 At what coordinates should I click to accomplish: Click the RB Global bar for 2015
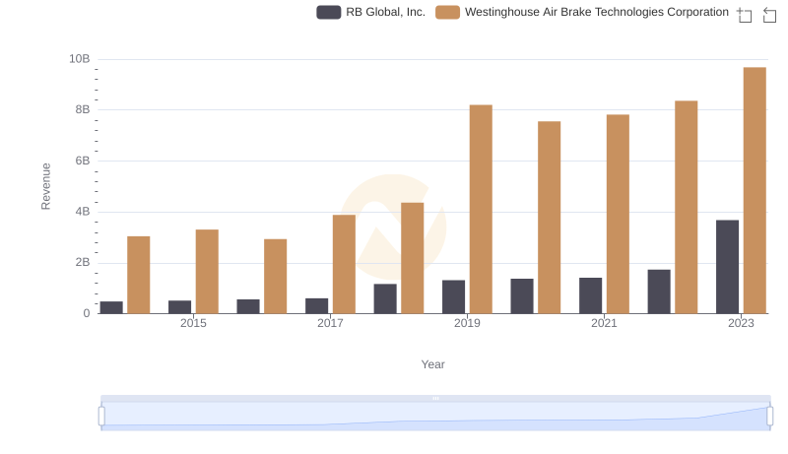pyautogui.click(x=179, y=307)
